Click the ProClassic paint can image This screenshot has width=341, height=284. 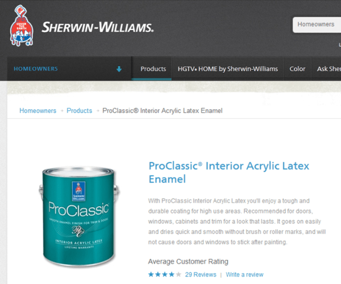point(79,217)
